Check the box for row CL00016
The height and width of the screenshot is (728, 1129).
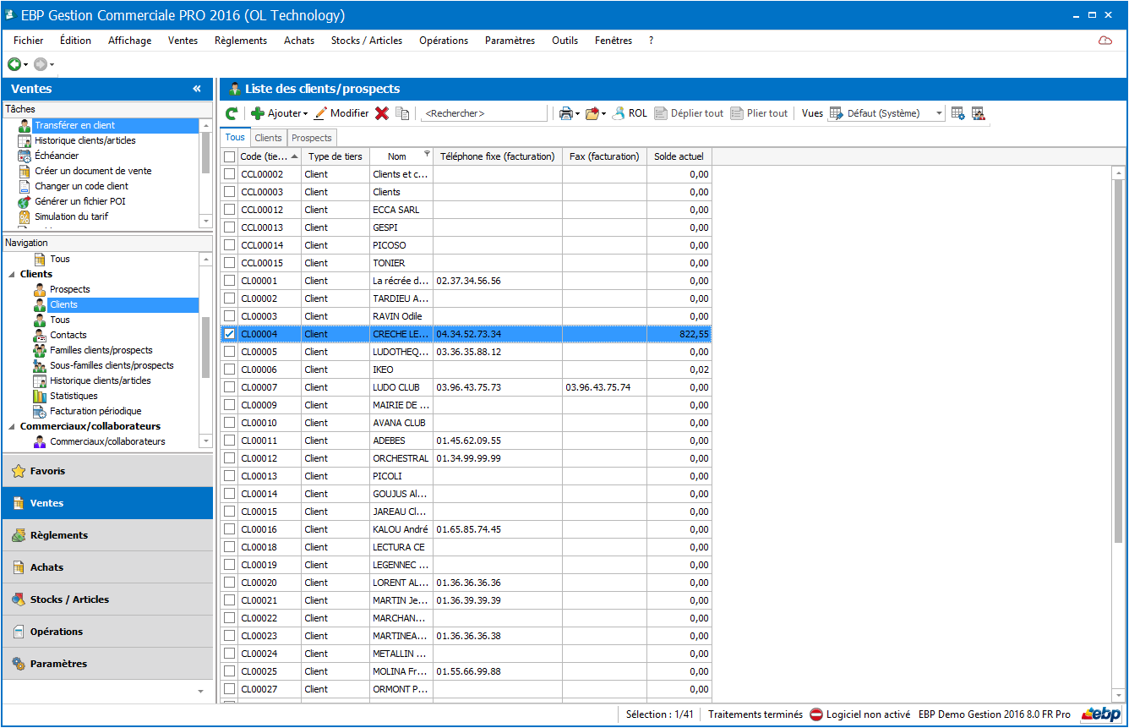230,529
